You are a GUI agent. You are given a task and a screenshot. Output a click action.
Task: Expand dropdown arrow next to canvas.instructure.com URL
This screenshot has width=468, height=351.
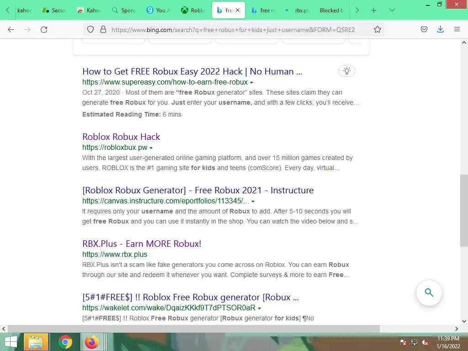tap(253, 202)
